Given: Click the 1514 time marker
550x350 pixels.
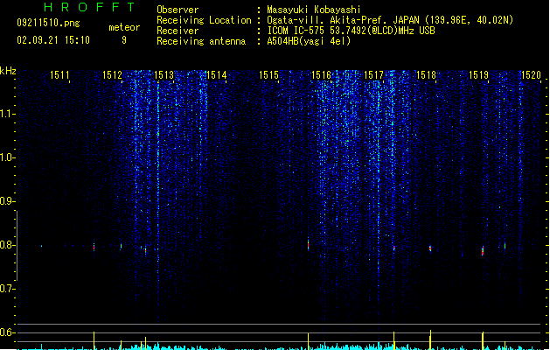Looking at the screenshot, I should [x=217, y=75].
